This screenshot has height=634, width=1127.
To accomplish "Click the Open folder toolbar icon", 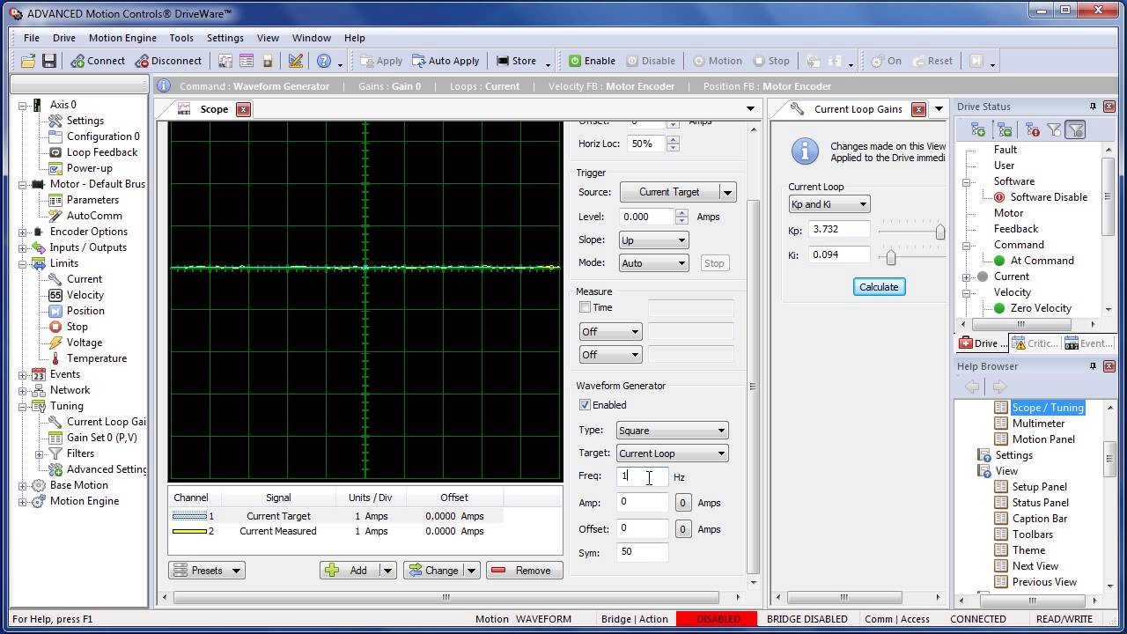I will pyautogui.click(x=28, y=61).
